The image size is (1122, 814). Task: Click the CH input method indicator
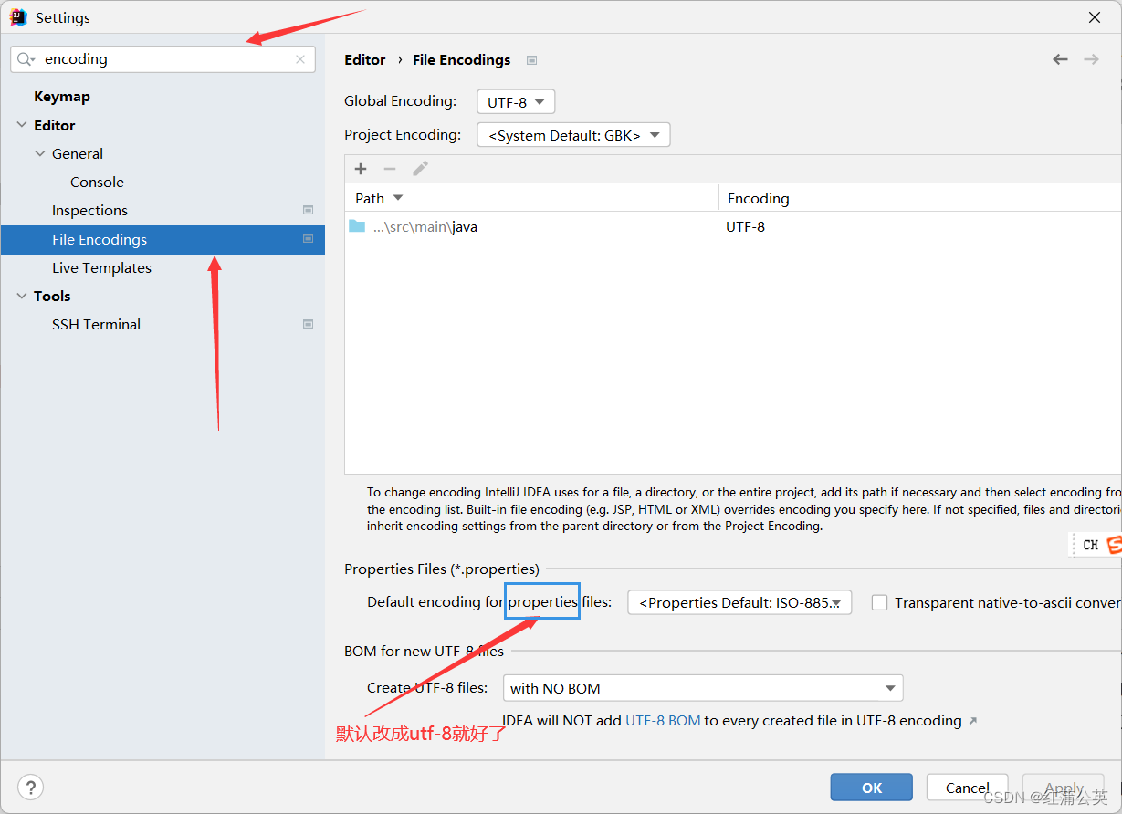[x=1090, y=545]
